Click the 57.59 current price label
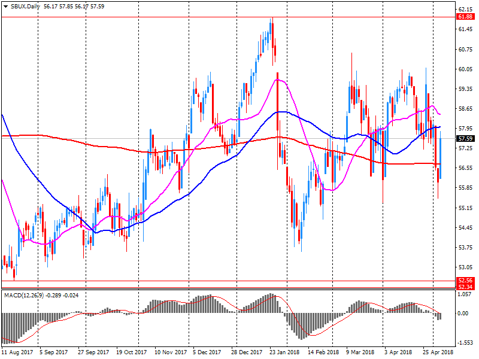 coord(466,139)
